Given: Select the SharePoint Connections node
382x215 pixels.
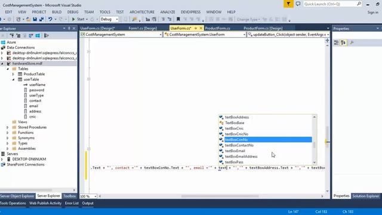Looking at the screenshot, I should (26, 165).
